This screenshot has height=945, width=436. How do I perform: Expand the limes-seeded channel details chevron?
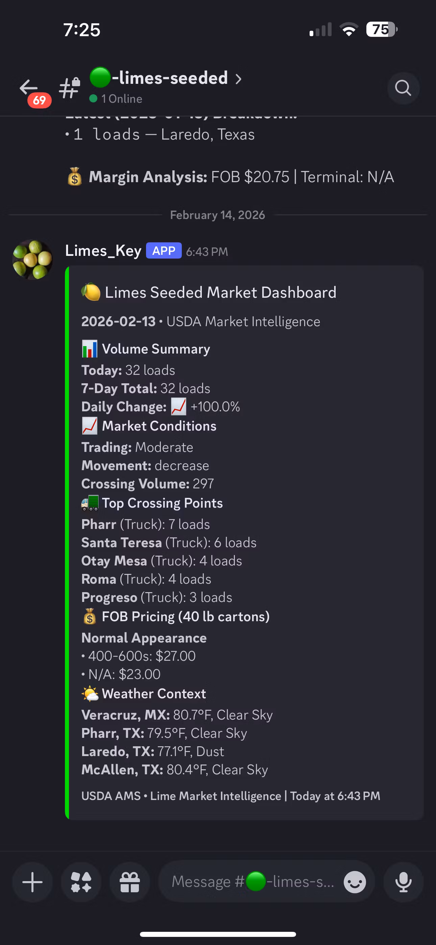(x=239, y=79)
